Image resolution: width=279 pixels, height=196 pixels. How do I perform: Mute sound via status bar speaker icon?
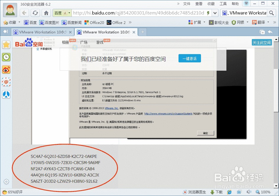(249, 192)
